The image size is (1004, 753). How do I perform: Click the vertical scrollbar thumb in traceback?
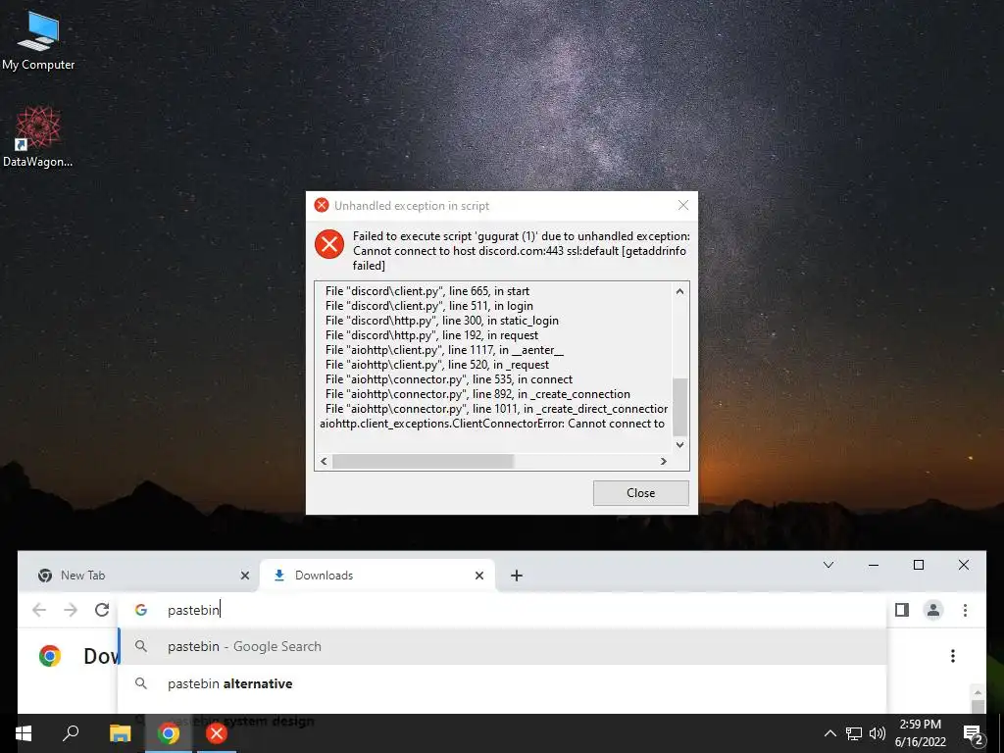(x=680, y=407)
